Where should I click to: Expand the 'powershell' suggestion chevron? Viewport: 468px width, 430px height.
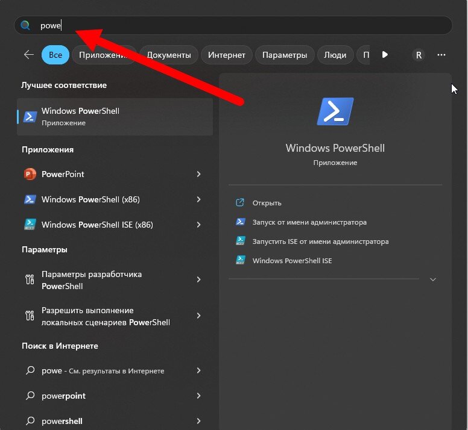198,421
